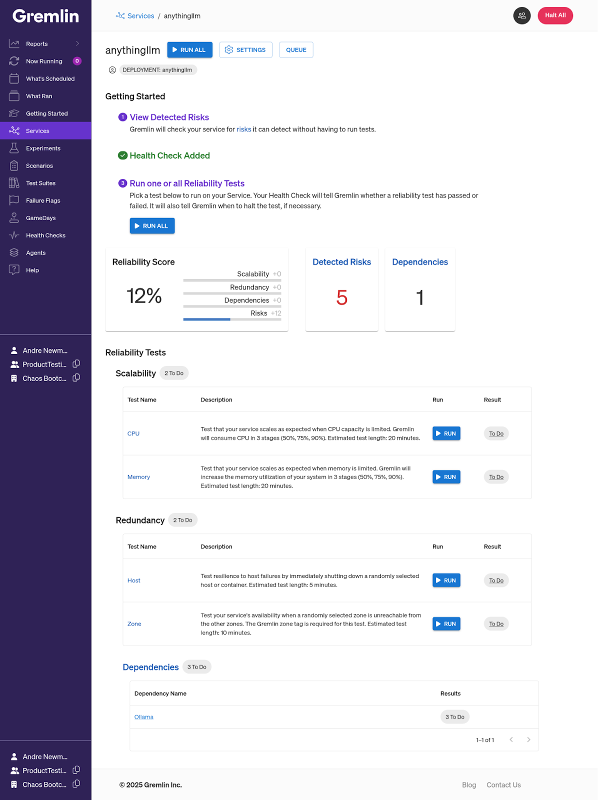Open the QUEUE button
The image size is (601, 800).
coord(296,49)
